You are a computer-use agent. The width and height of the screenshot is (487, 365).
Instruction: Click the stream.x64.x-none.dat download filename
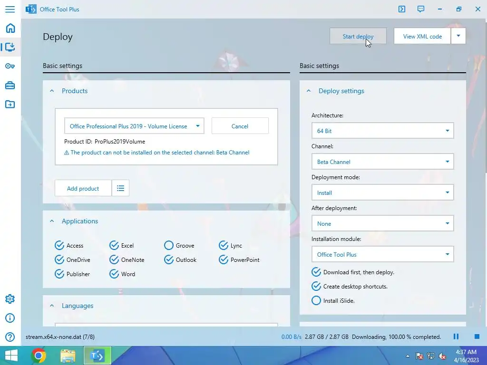(60, 337)
